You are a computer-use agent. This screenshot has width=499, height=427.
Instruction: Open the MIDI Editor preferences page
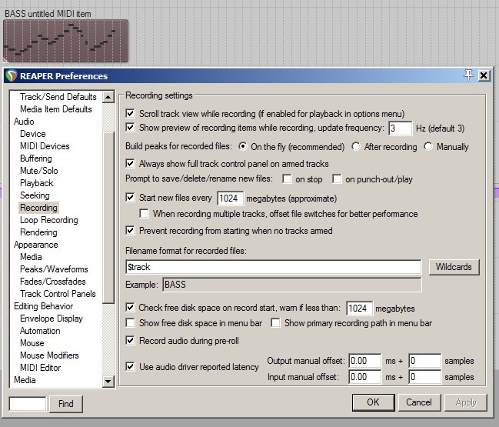pyautogui.click(x=40, y=368)
